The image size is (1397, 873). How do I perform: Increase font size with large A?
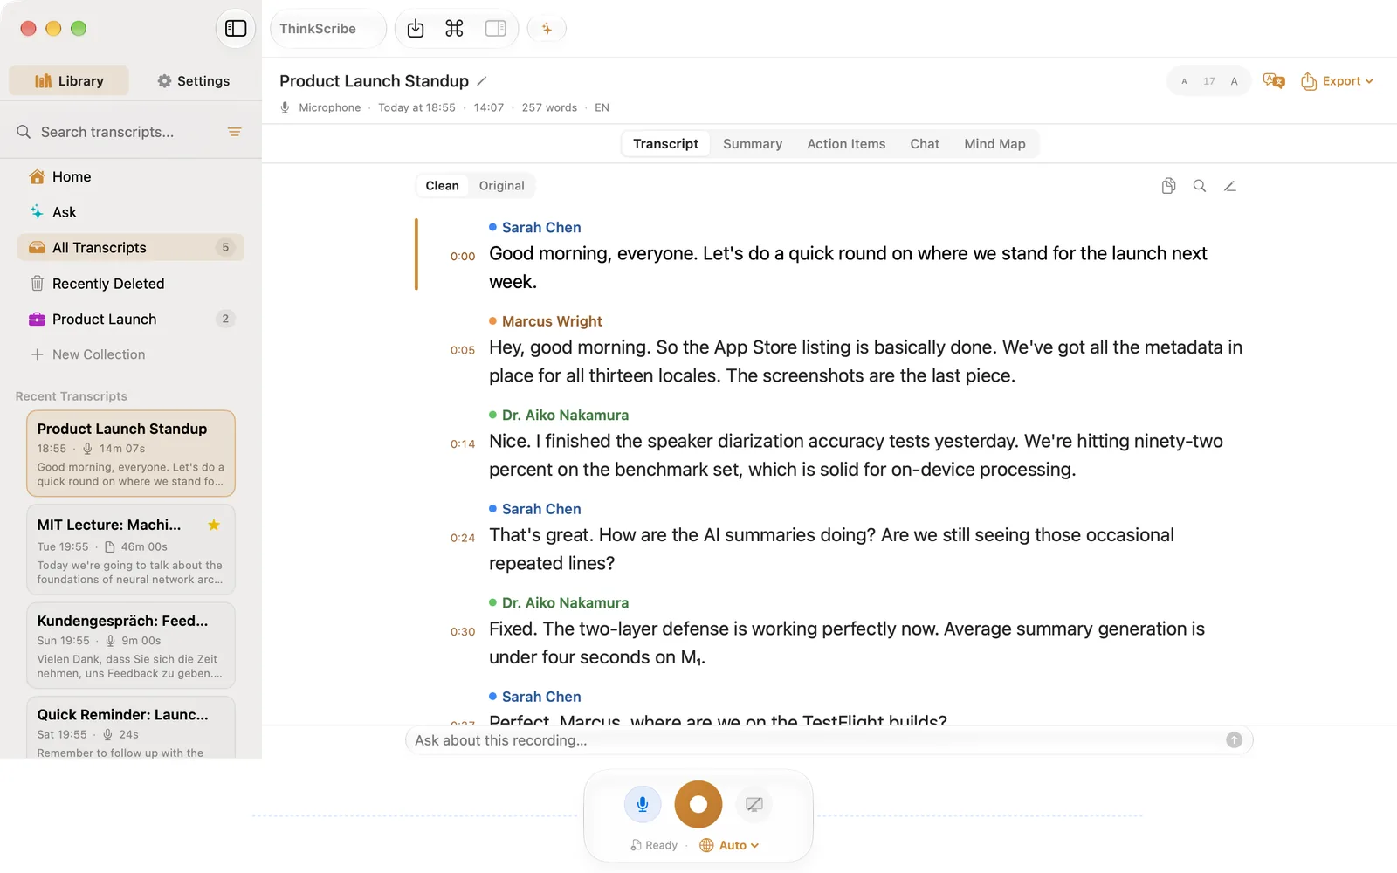pyautogui.click(x=1234, y=81)
